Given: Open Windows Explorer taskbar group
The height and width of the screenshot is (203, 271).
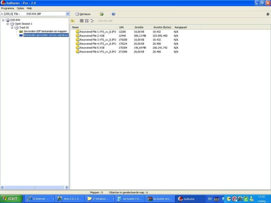Looking at the screenshot, I should (x=100, y=199).
